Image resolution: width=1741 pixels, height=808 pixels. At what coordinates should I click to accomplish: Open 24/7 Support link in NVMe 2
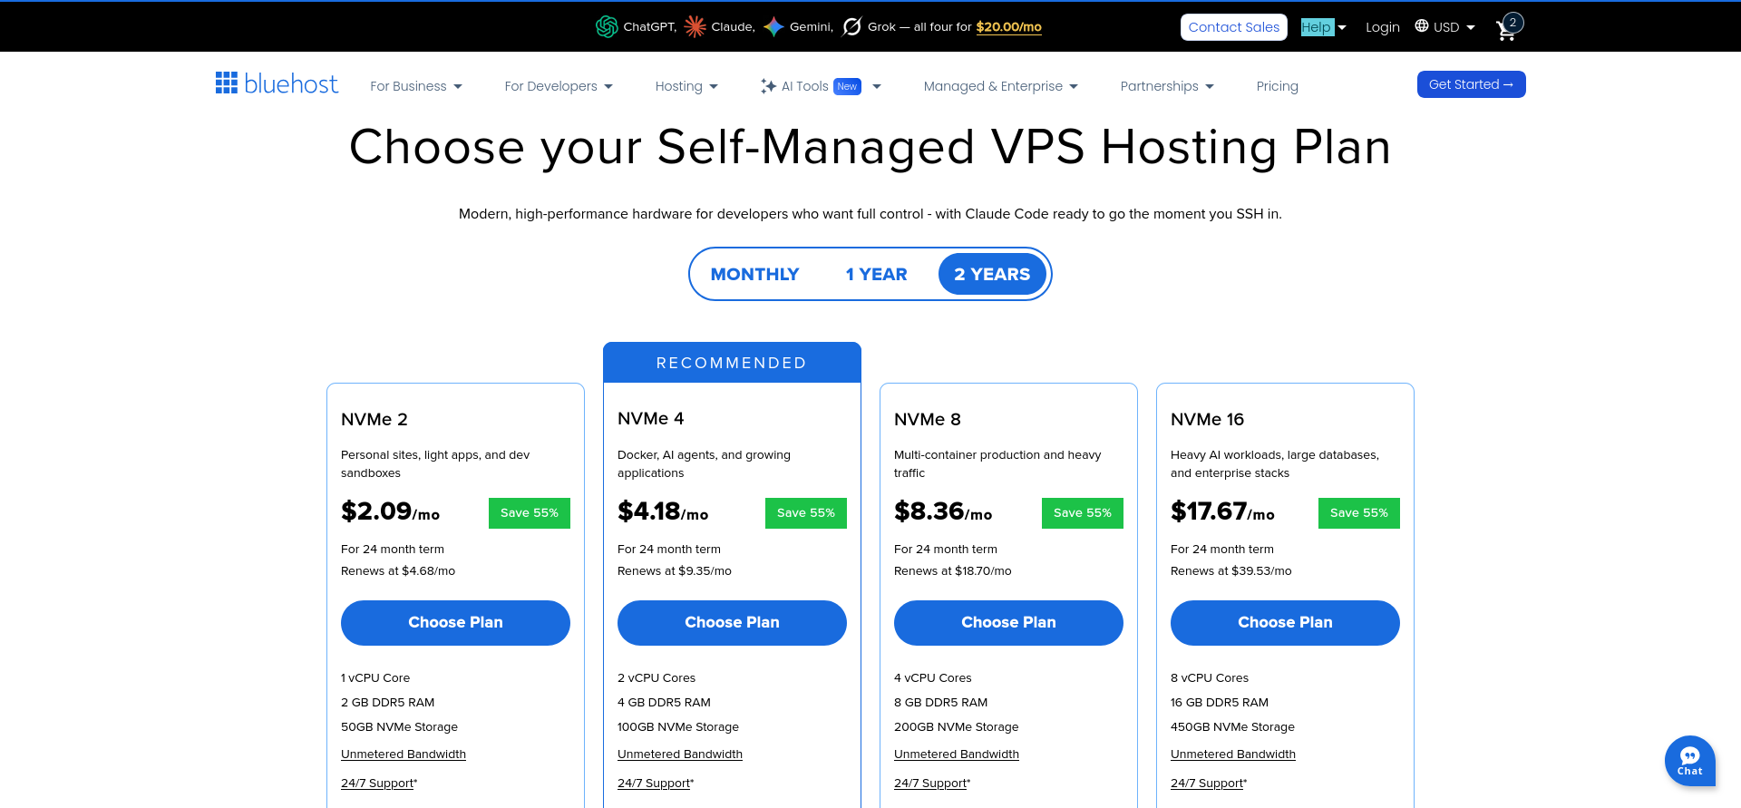pyautogui.click(x=377, y=784)
